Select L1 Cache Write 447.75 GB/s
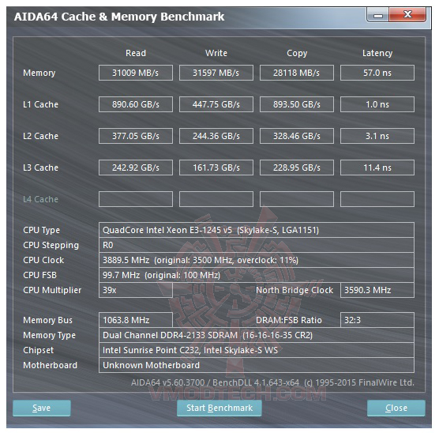Viewport: 439px width, 433px height. [216, 104]
